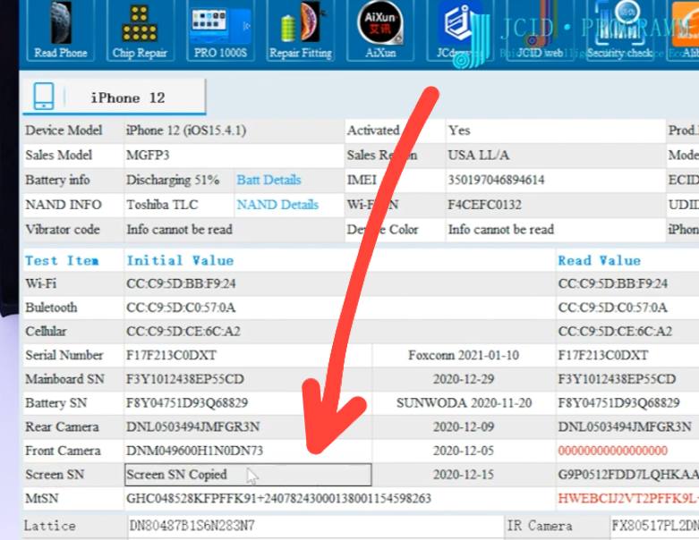Select the Serial Number initial value F17F213C0DXT
This screenshot has height=540, width=699.
171,355
